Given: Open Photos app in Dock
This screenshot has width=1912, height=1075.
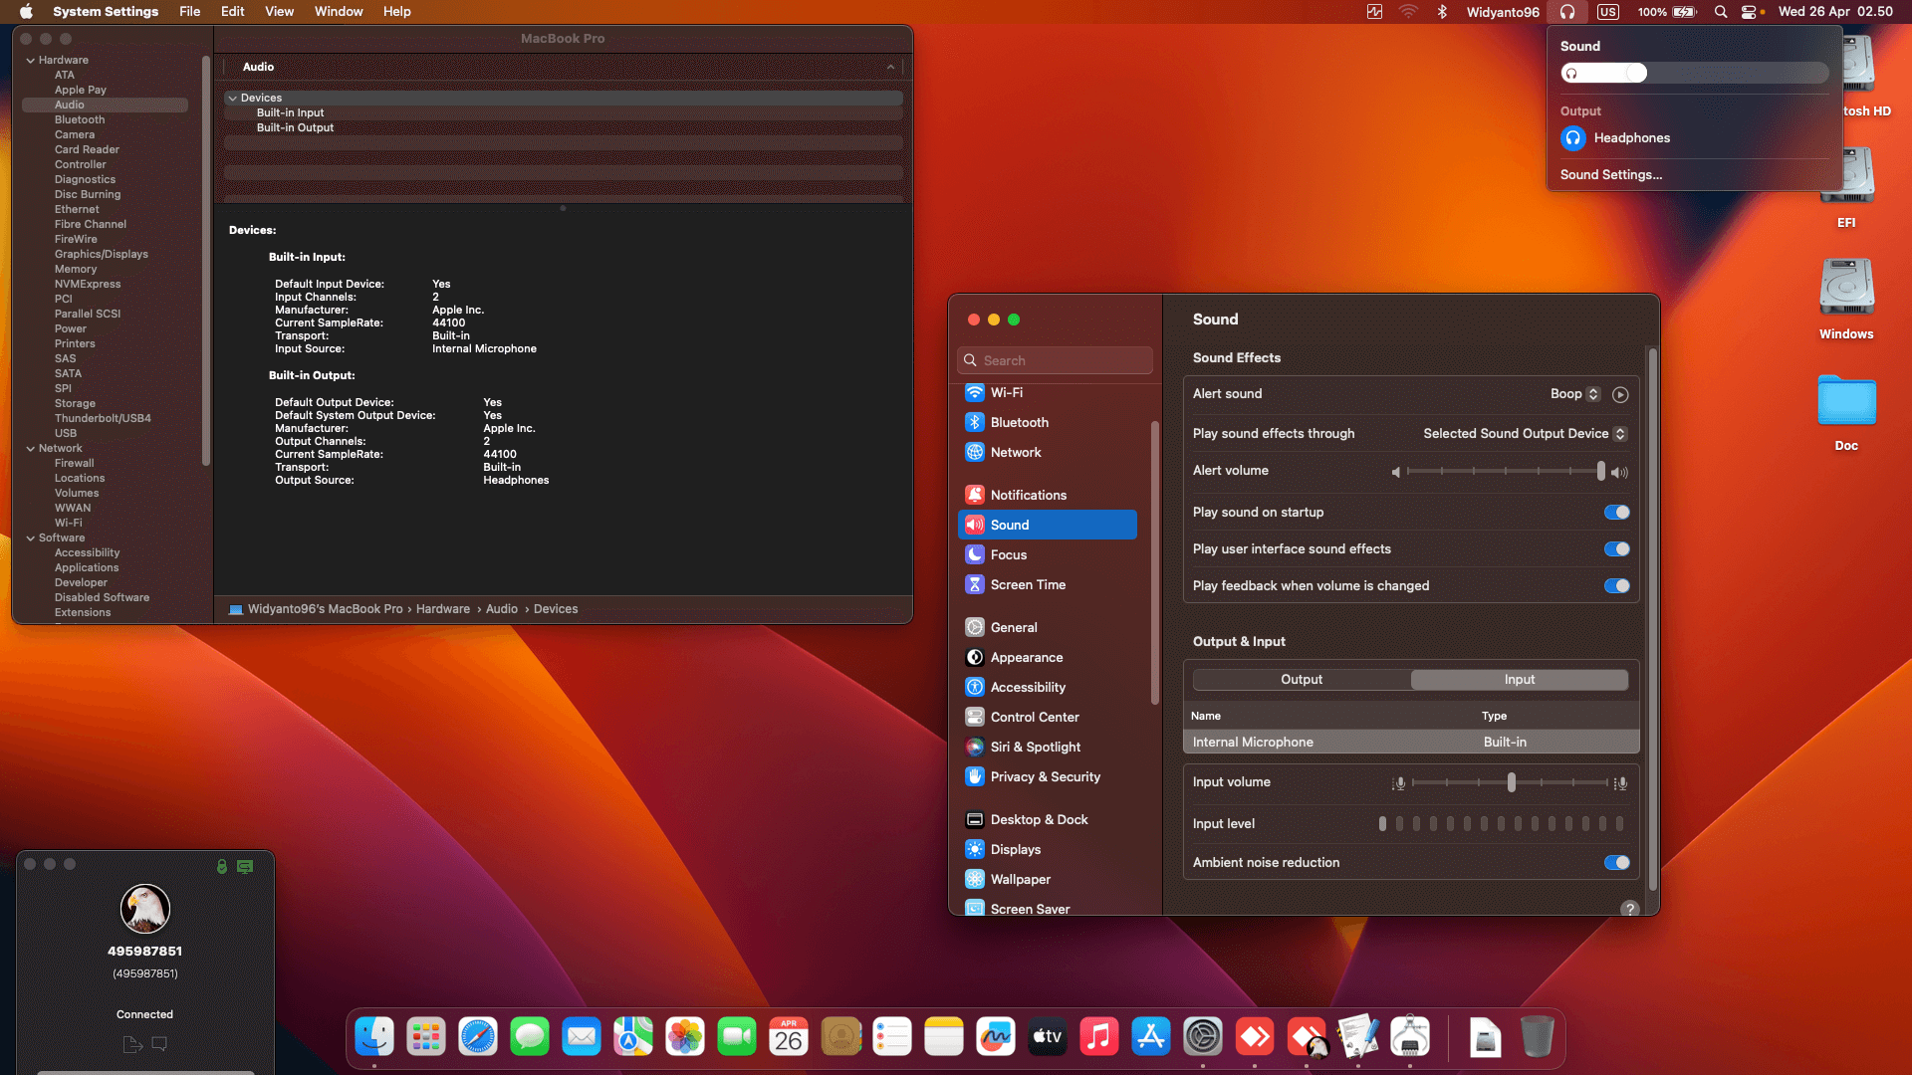Looking at the screenshot, I should [685, 1037].
